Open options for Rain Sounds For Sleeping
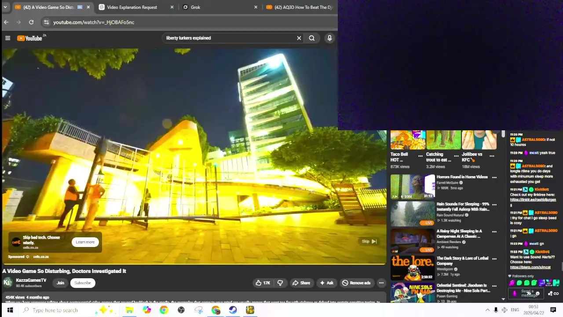This screenshot has width=563, height=317. tap(494, 205)
